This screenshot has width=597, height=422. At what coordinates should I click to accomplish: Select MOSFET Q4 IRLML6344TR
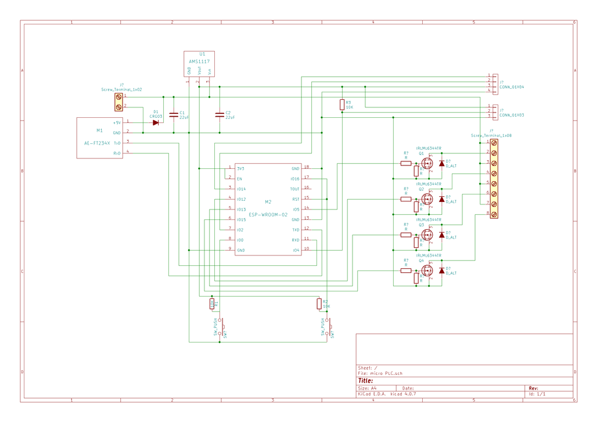[x=427, y=270]
